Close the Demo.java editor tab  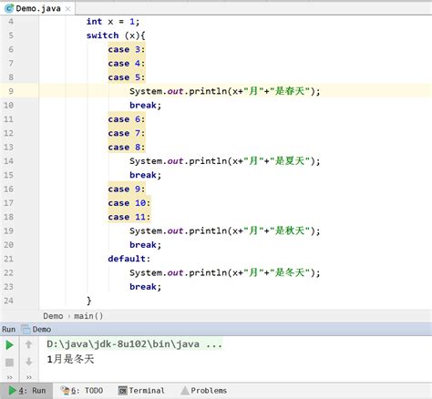pos(67,9)
